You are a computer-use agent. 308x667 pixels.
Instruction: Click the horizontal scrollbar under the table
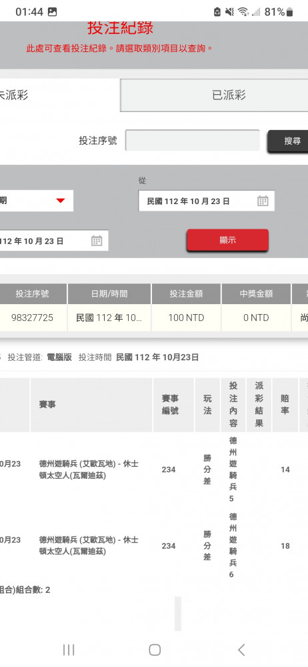tap(178, 614)
